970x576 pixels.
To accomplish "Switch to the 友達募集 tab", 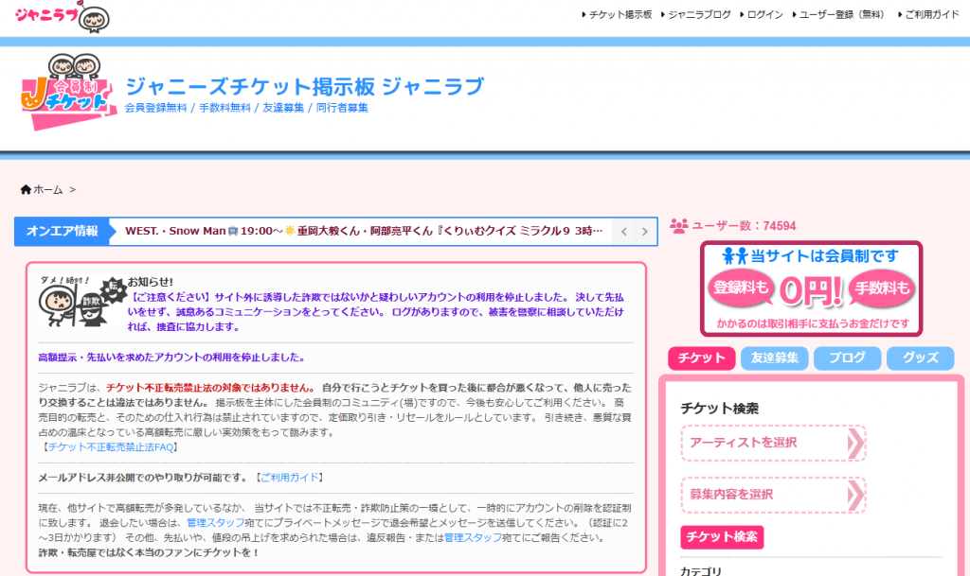I will click(x=775, y=358).
